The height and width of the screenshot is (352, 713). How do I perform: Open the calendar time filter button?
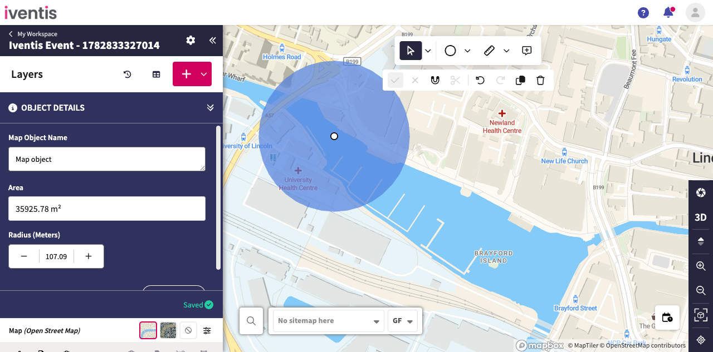(667, 318)
